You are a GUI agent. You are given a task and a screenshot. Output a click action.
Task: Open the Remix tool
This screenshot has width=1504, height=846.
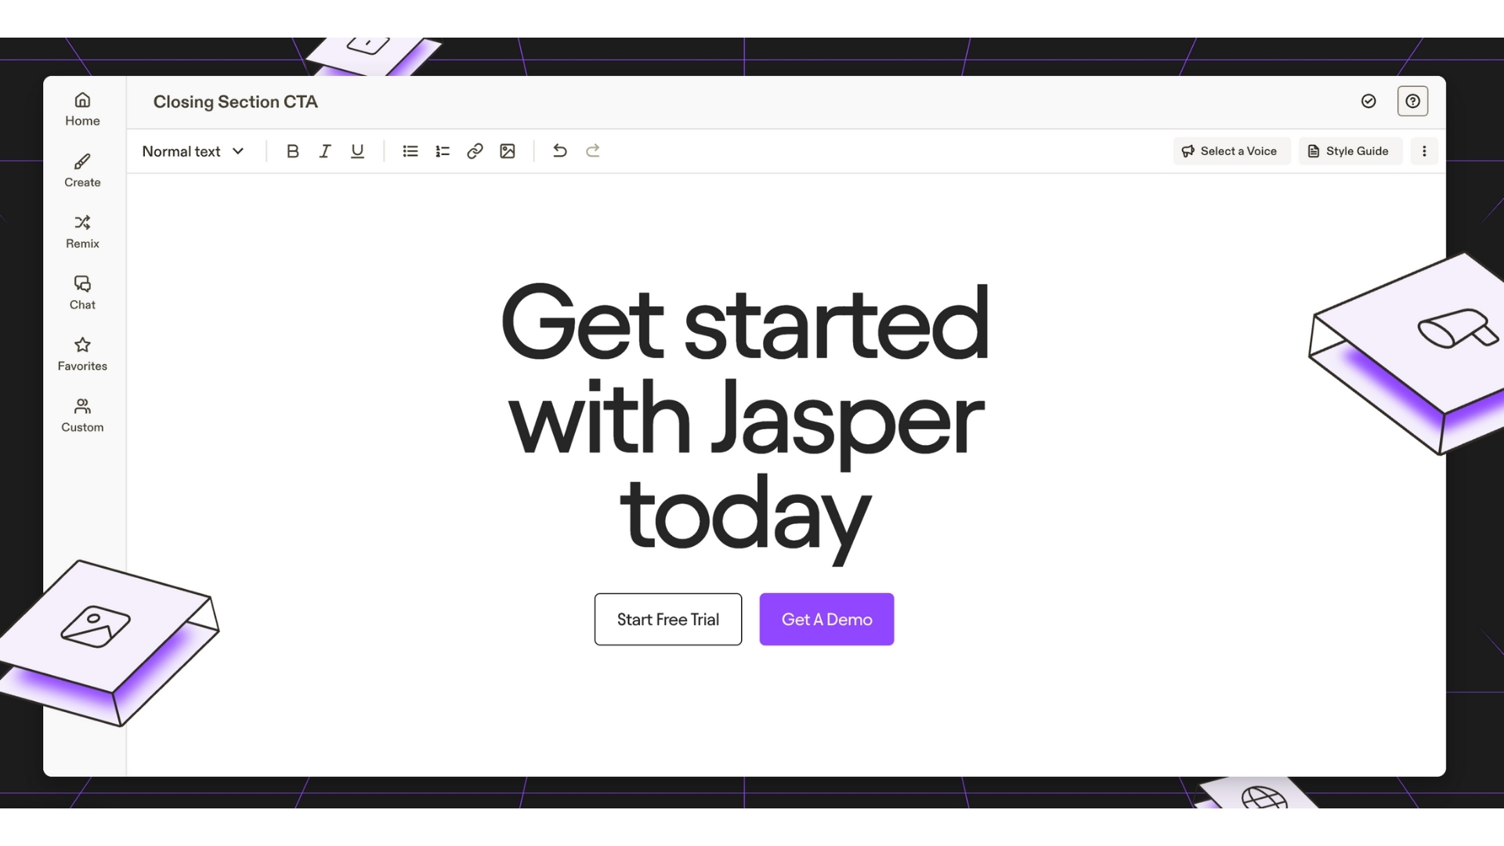pyautogui.click(x=82, y=232)
